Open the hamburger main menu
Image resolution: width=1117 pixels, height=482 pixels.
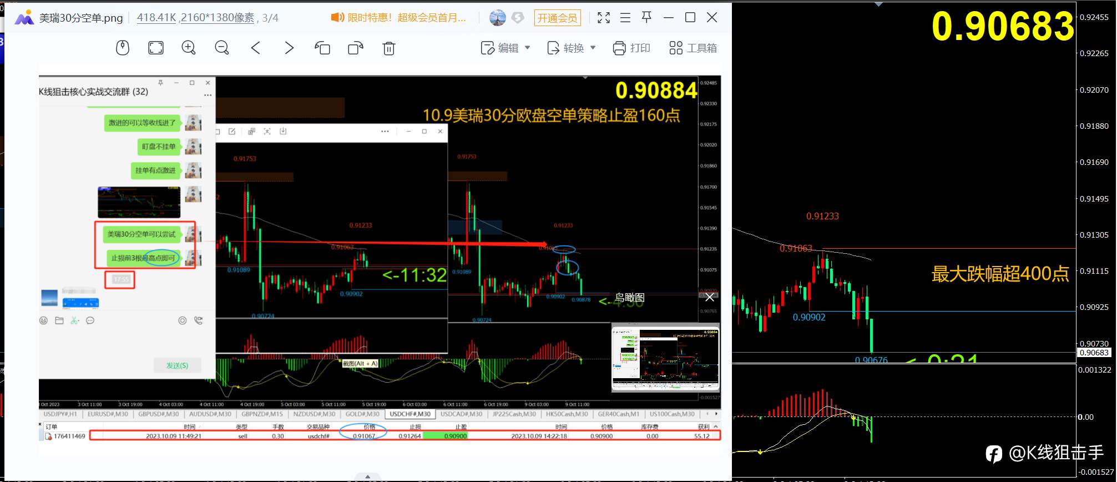625,18
